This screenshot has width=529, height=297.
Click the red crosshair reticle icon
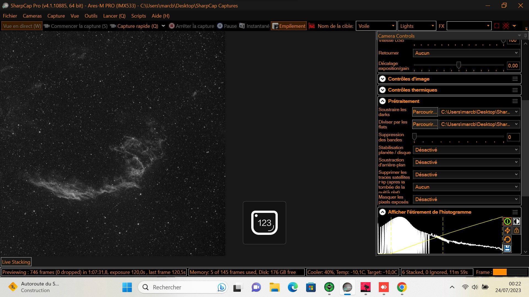pos(506,26)
